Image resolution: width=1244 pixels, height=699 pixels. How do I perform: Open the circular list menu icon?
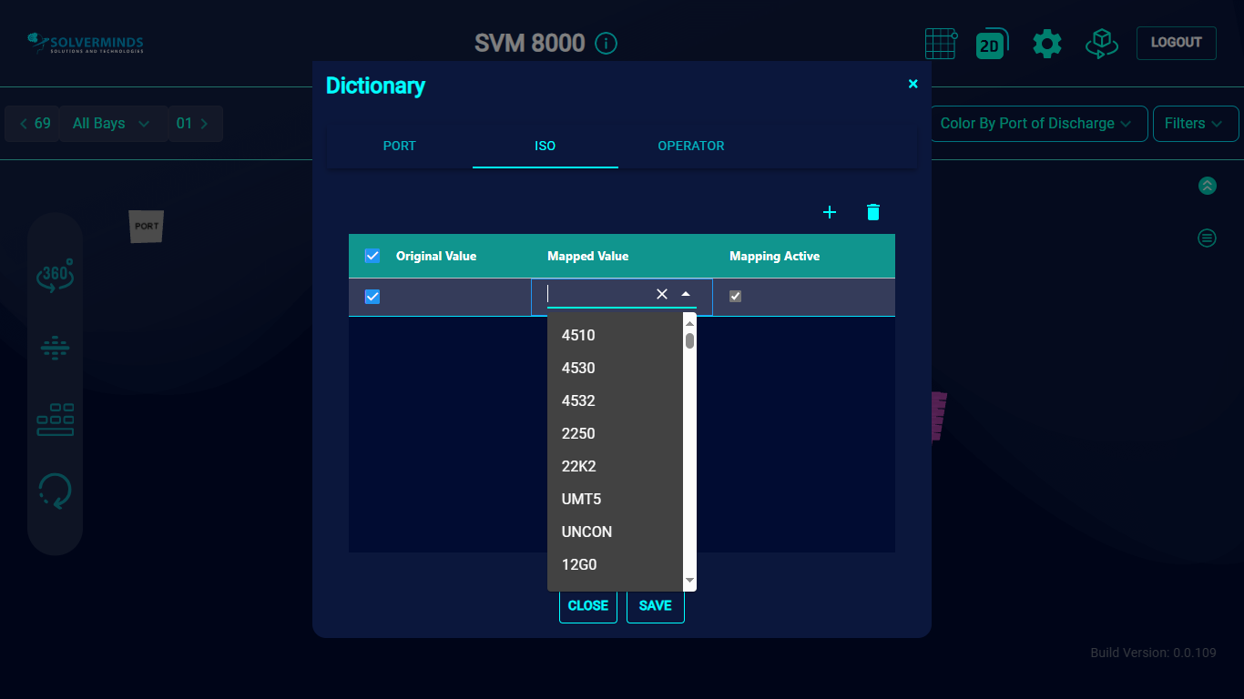[x=1207, y=238]
